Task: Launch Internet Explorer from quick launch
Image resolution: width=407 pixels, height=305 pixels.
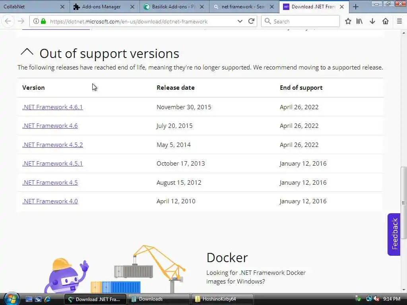Action: click(48, 299)
